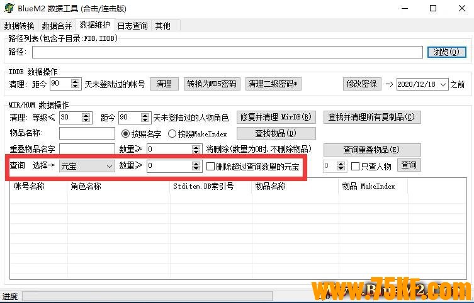Enable 删除超过查询数量的元宝 checkbox

coord(212,166)
